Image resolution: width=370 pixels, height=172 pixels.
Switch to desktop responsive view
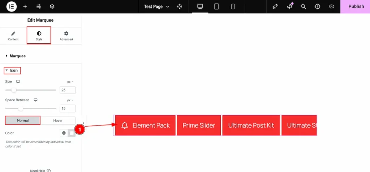(x=200, y=6)
